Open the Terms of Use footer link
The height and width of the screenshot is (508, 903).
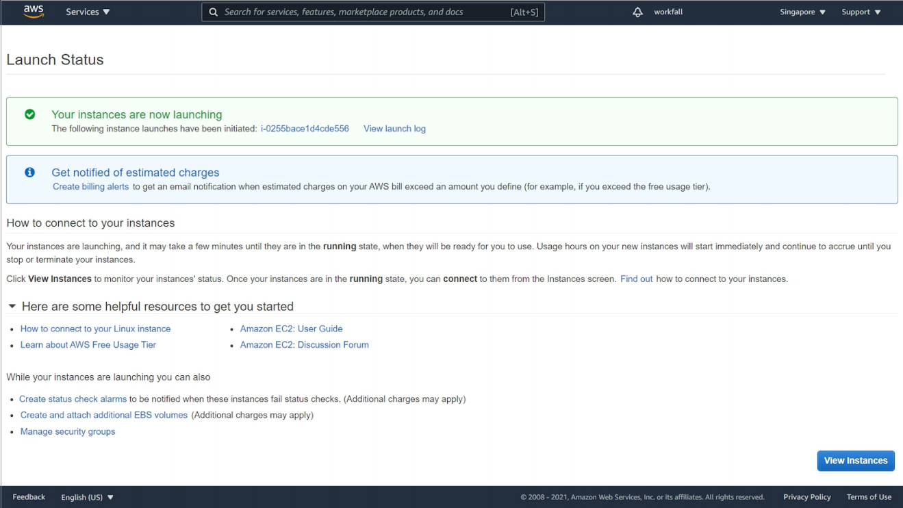869,497
